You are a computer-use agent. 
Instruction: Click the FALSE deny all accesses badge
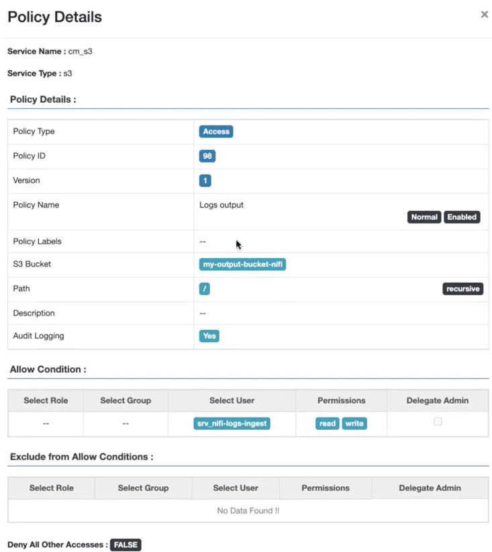pyautogui.click(x=126, y=545)
